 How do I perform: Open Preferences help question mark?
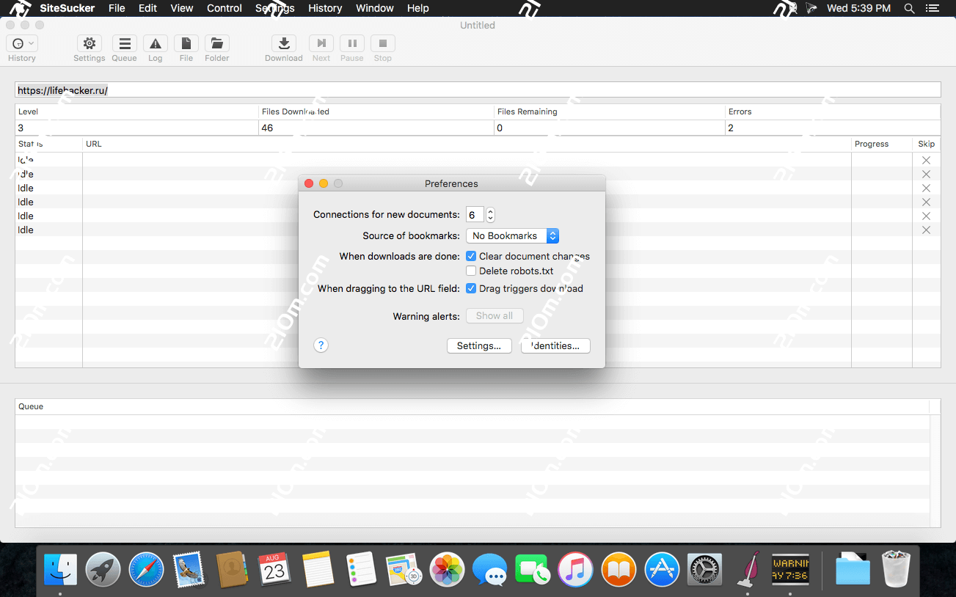click(x=321, y=345)
